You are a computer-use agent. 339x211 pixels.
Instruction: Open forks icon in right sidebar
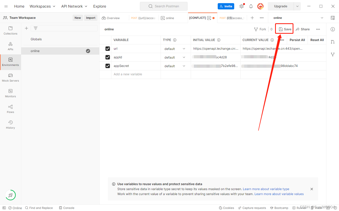pyautogui.click(x=333, y=54)
